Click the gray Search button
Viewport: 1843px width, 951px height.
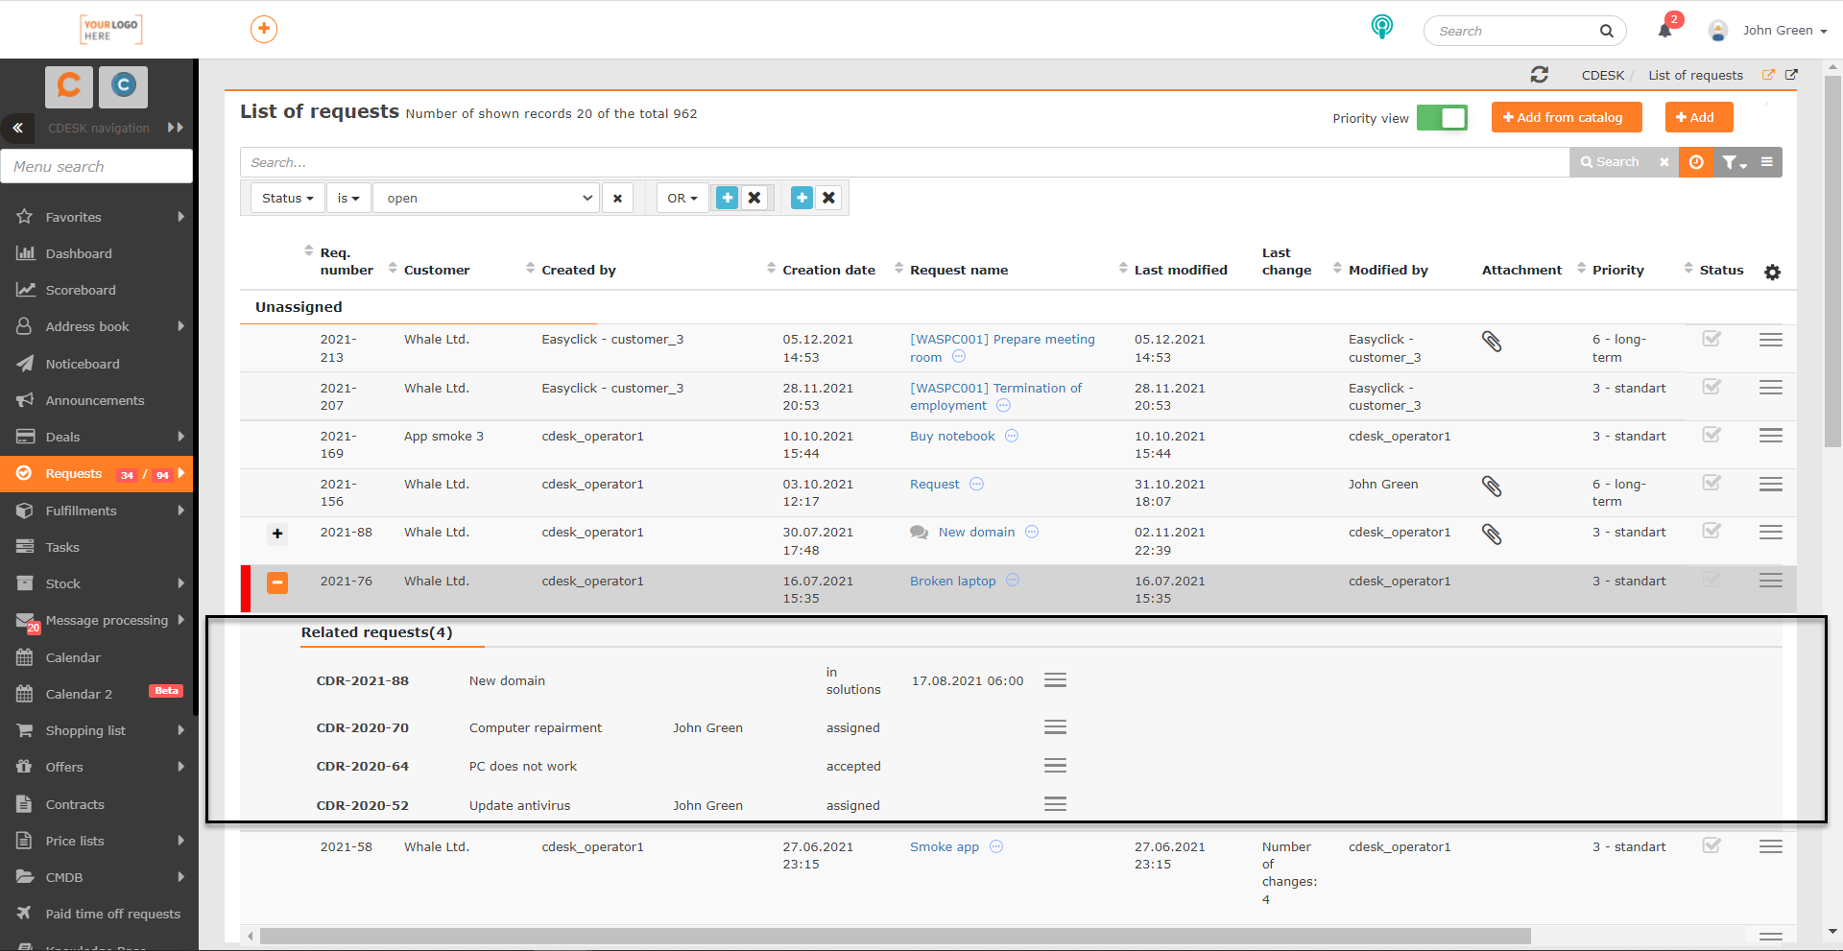point(1611,162)
